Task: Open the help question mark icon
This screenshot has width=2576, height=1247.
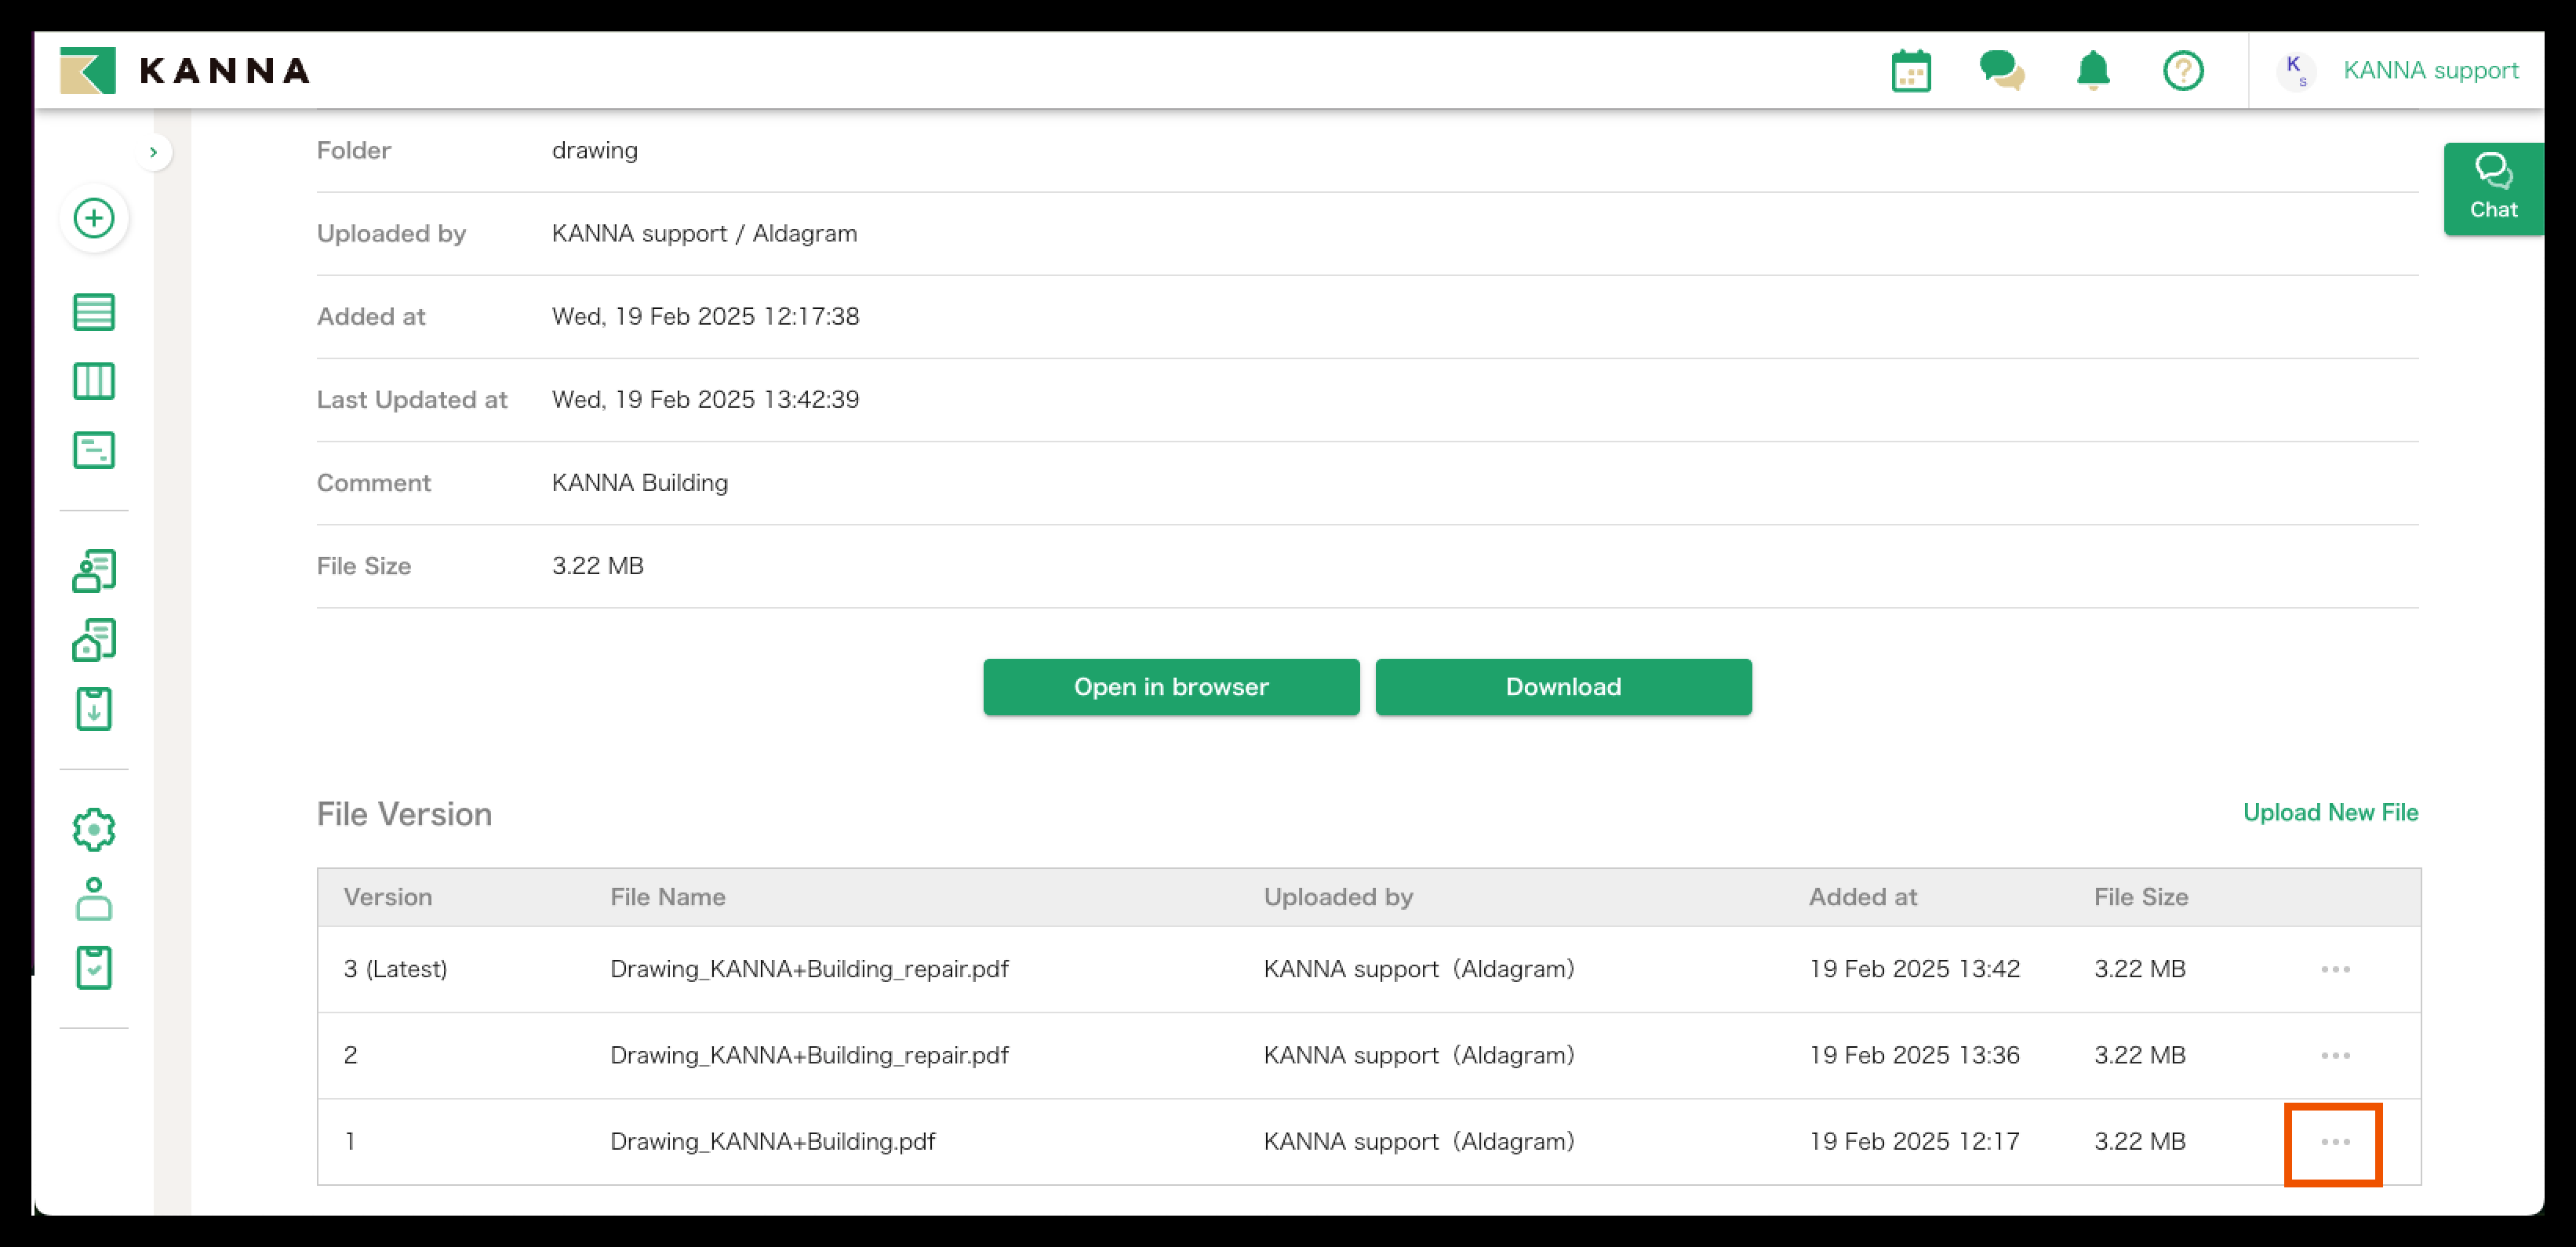Action: click(2183, 71)
